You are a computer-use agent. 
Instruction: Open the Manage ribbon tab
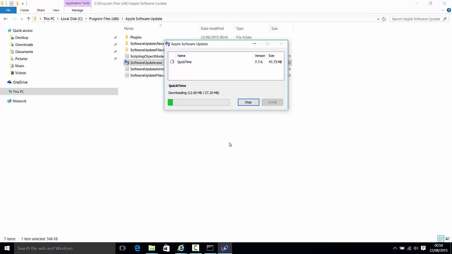[77, 10]
